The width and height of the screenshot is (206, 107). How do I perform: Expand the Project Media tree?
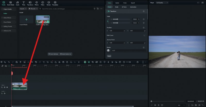[2, 9]
